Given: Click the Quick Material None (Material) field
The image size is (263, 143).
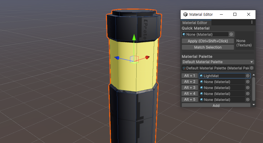Looking at the screenshot, I should [205, 35].
